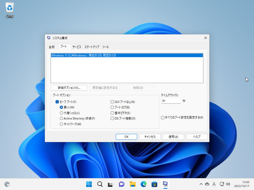Show hidden tray icons chevron

tap(201, 184)
